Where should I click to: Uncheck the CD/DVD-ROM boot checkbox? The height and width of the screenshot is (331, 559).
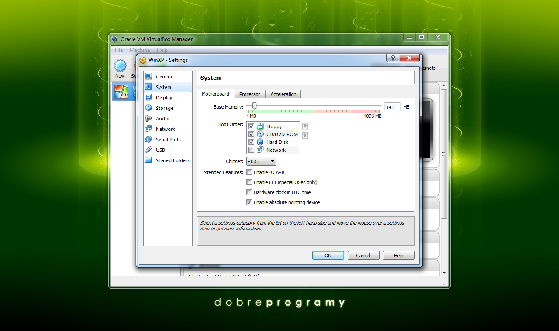(x=251, y=134)
